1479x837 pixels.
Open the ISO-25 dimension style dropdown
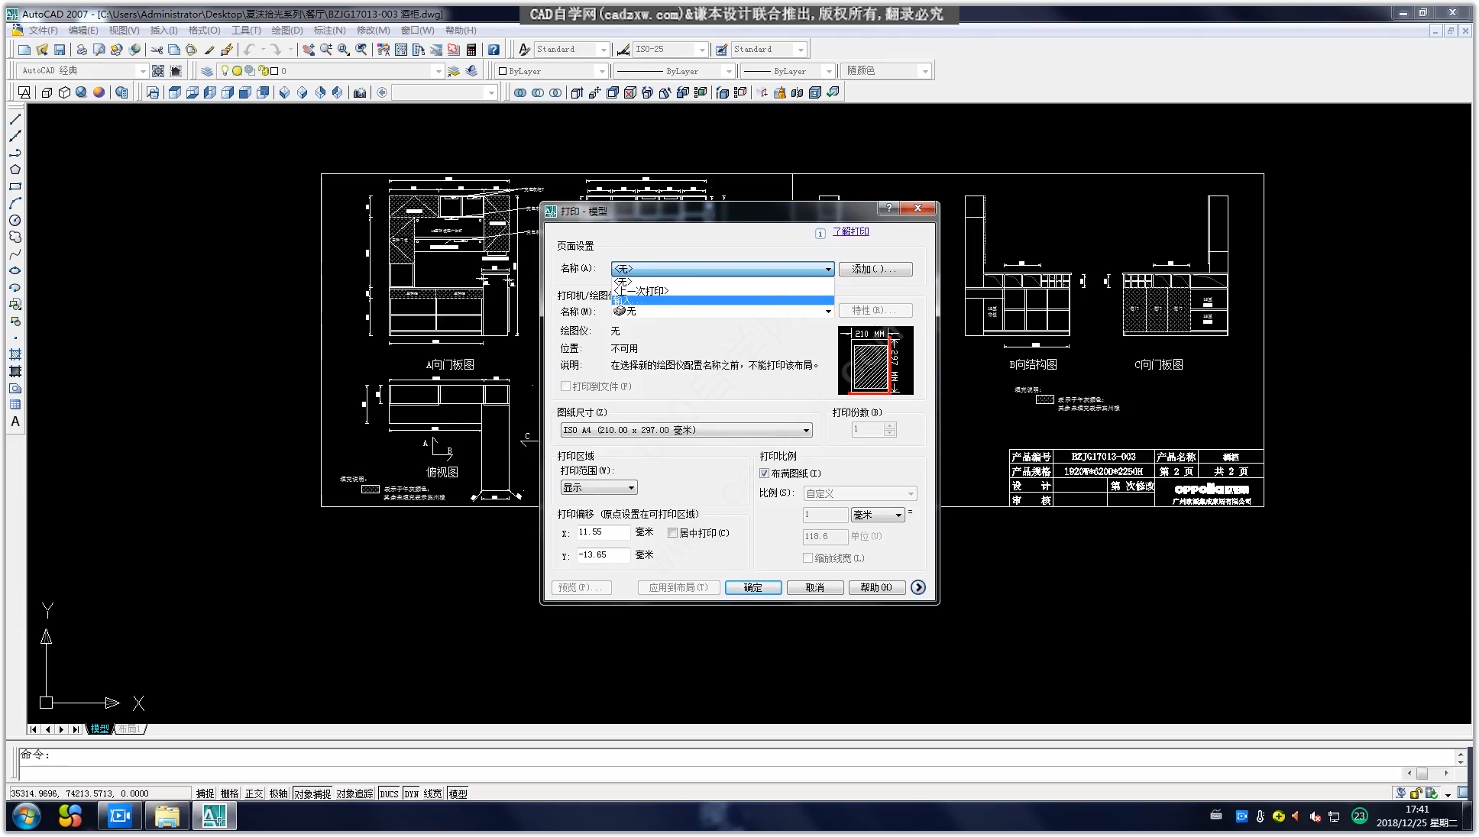click(x=671, y=50)
